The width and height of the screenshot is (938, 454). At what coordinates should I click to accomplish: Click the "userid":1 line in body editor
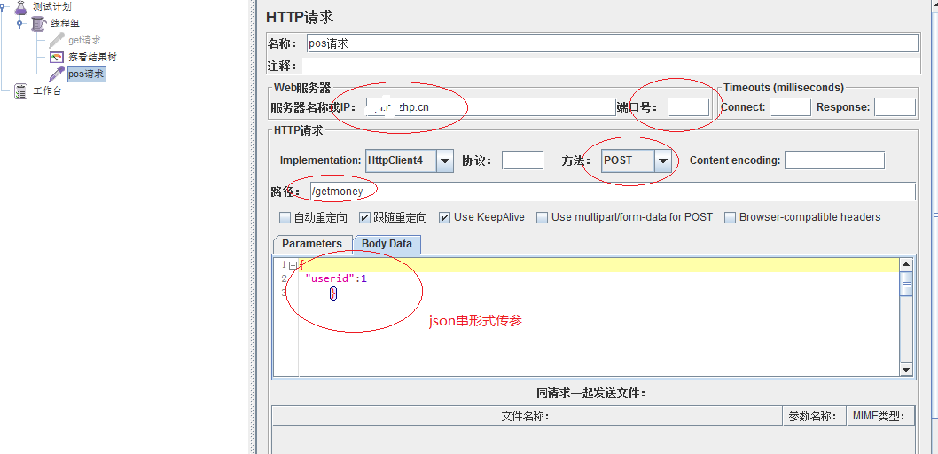pos(336,278)
